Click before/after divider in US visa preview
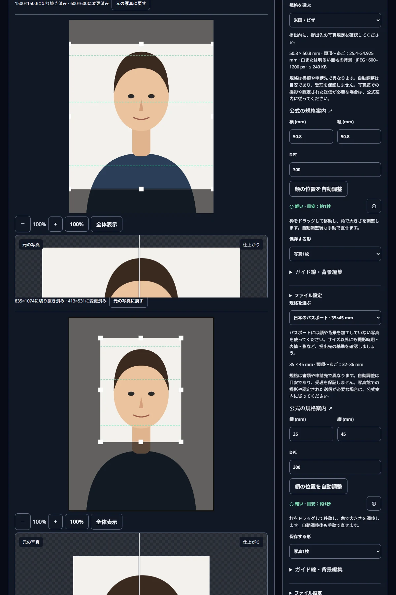Viewport: 396px width, 595px height. pyautogui.click(x=139, y=266)
